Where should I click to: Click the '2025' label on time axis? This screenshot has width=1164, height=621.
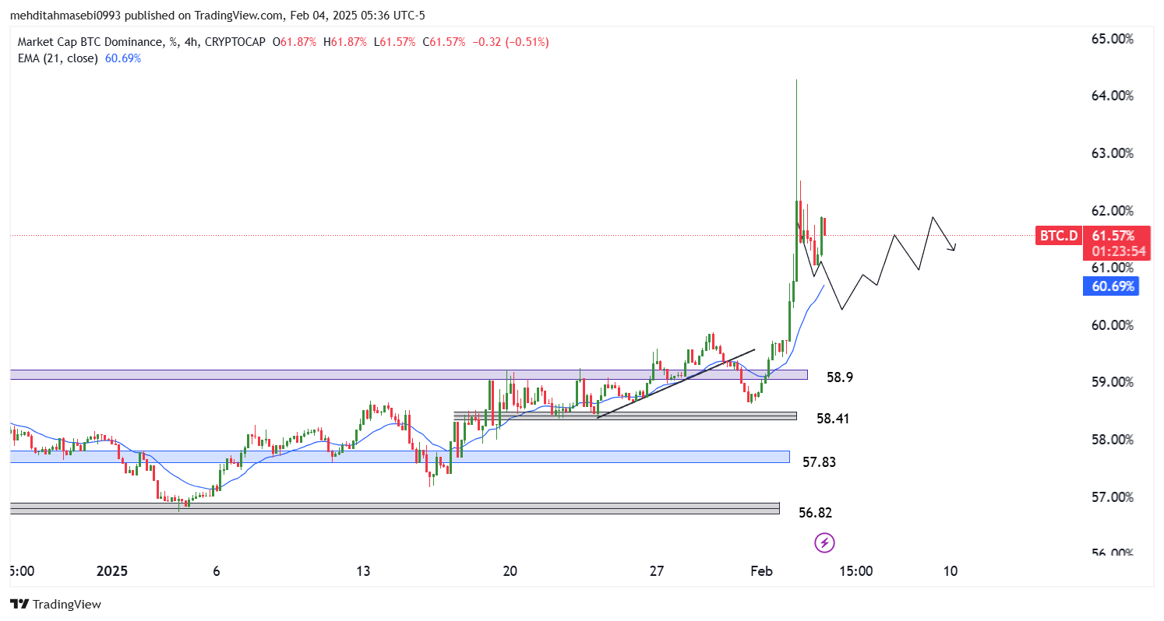pos(111,571)
